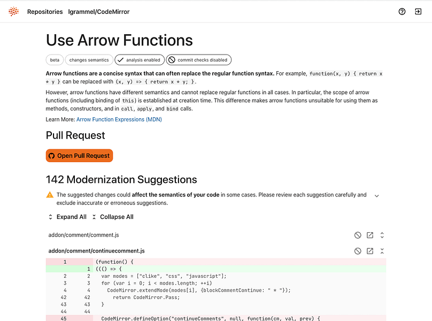Click the sign-out exit icon

pos(418,12)
